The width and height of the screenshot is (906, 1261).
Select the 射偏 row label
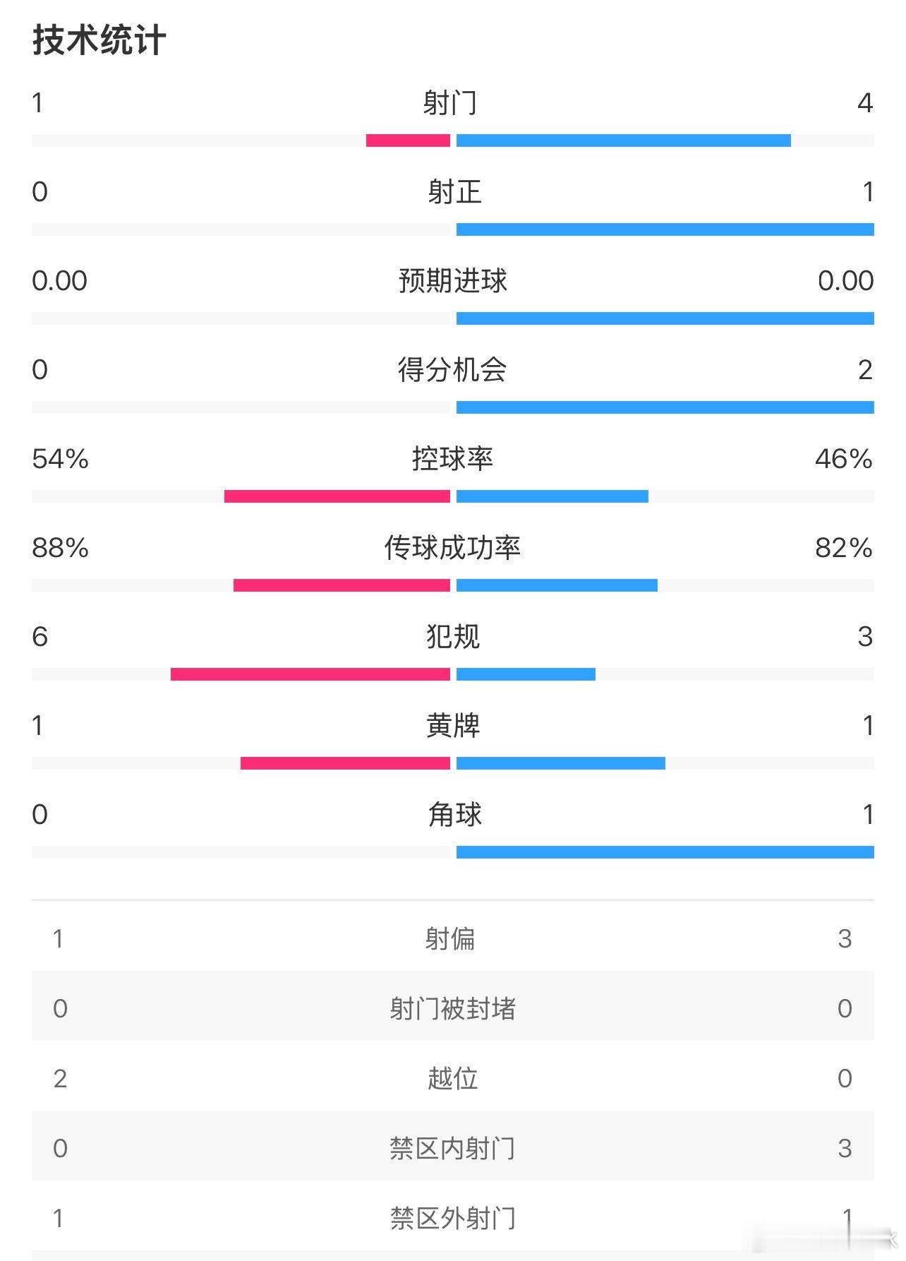450,939
